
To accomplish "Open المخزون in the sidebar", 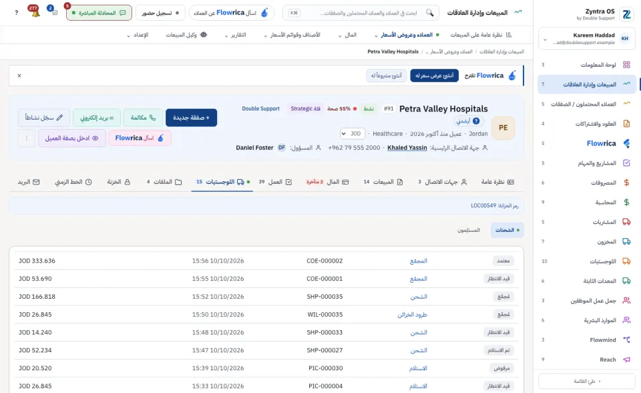I will point(587,241).
